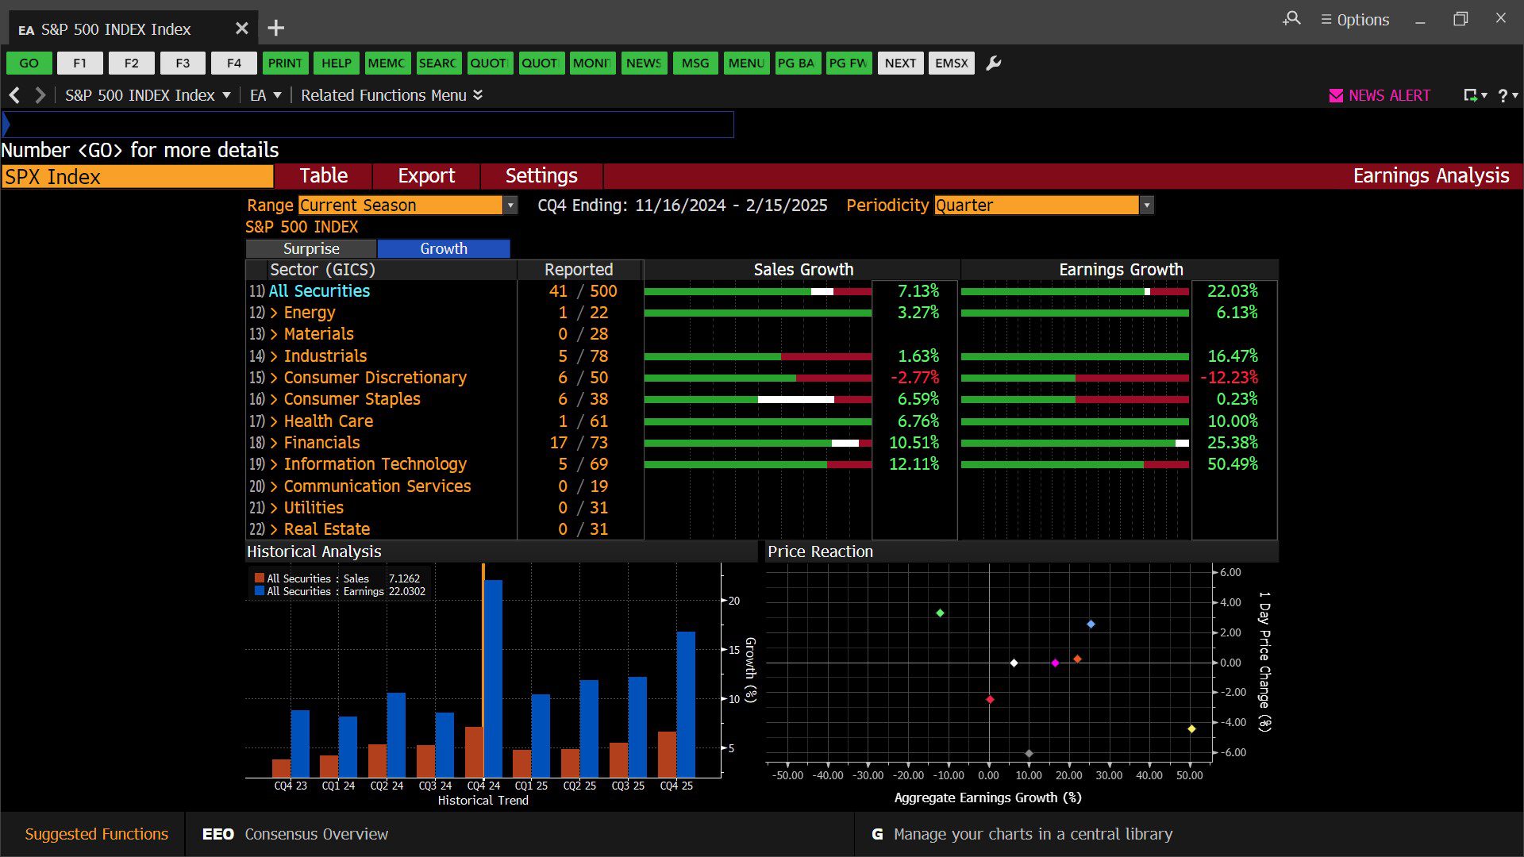Click the forward navigation arrow

(x=40, y=95)
